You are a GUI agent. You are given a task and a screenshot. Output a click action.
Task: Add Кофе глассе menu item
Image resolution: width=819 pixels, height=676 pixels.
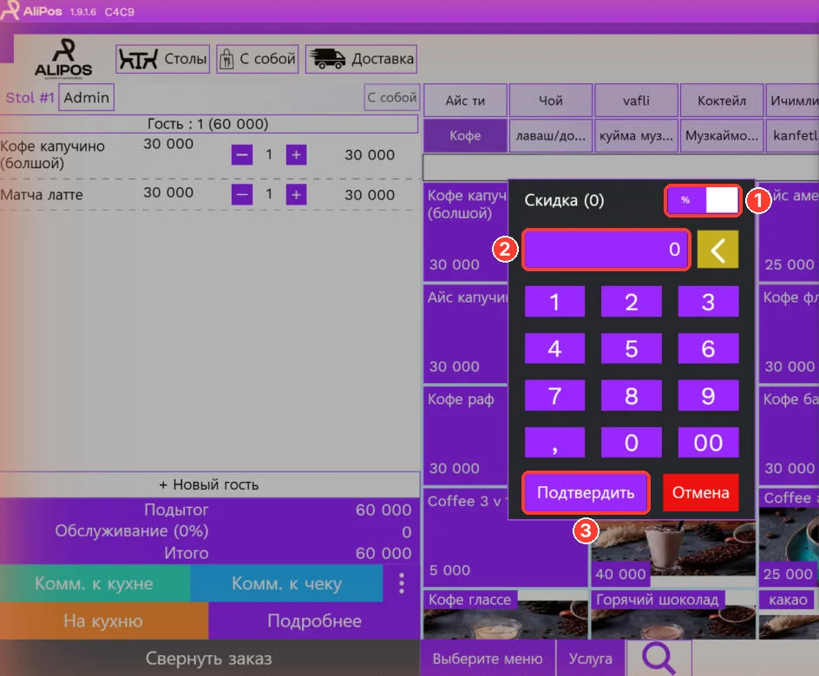pyautogui.click(x=505, y=614)
